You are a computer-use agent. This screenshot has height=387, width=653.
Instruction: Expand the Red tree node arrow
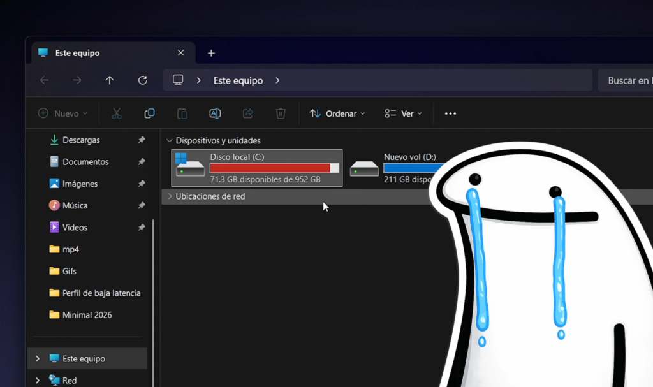[x=38, y=381]
